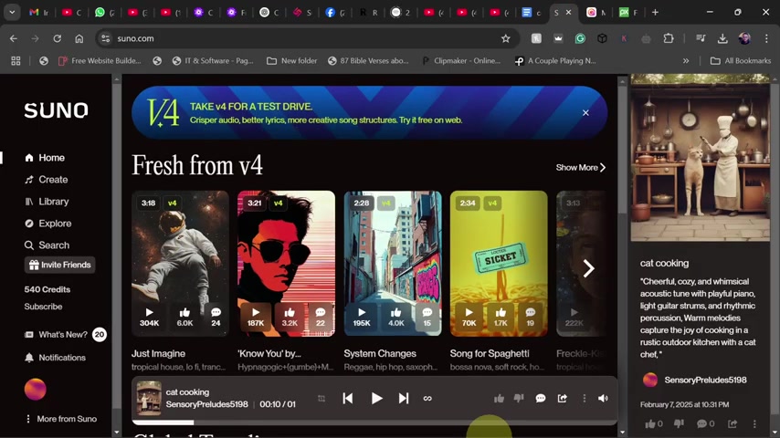
Task: Open comments on 'Know You' by card
Action: point(321,317)
